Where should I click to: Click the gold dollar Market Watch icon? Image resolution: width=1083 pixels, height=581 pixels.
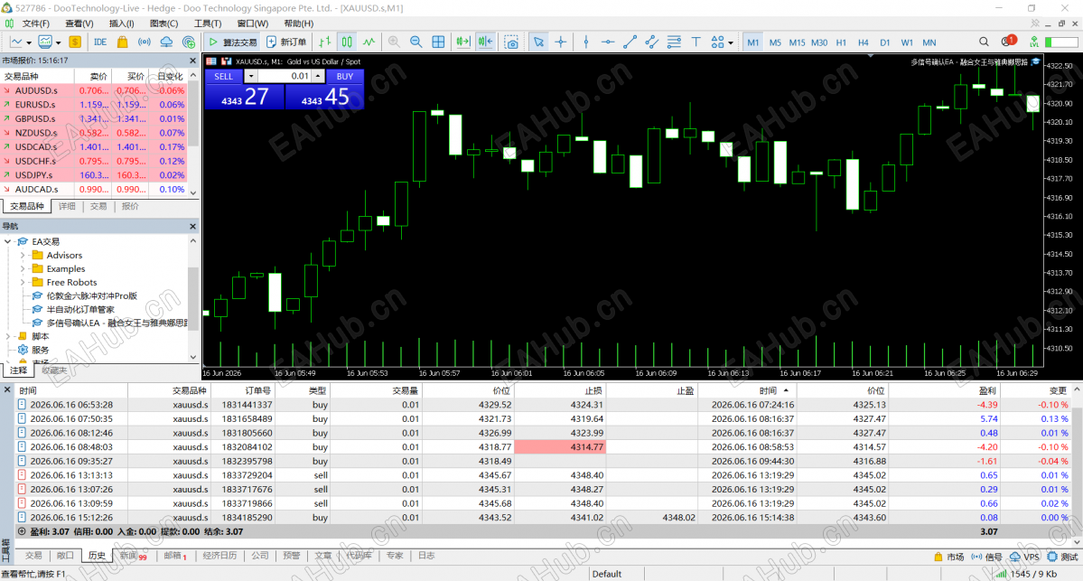coord(75,42)
